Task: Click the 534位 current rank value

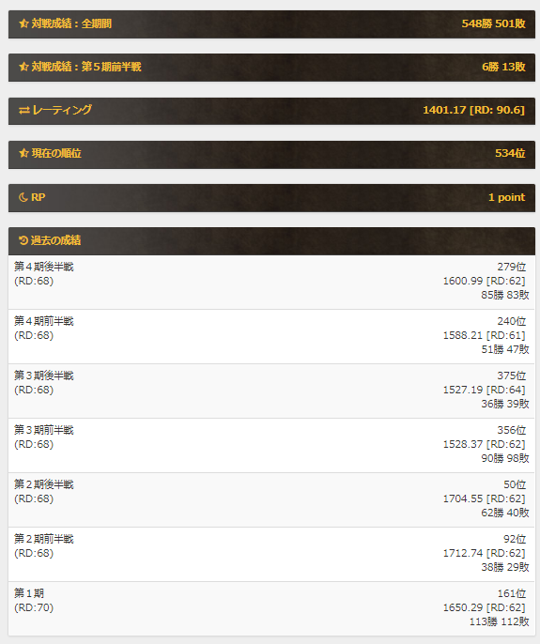Action: [x=510, y=153]
